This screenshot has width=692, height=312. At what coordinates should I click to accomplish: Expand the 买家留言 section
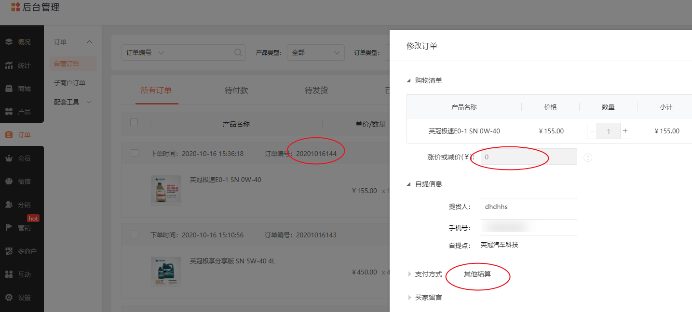coord(409,298)
